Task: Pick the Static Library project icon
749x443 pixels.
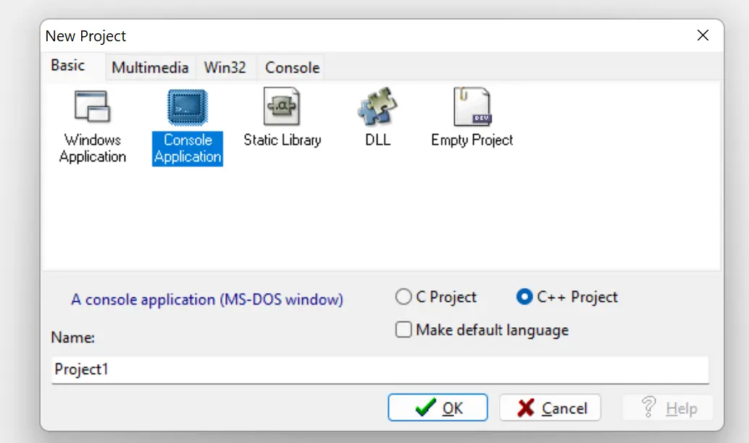Action: point(282,107)
